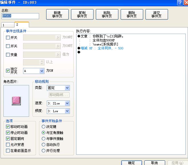
Task: Click the help question mark icon
Action: [x=180, y=3]
